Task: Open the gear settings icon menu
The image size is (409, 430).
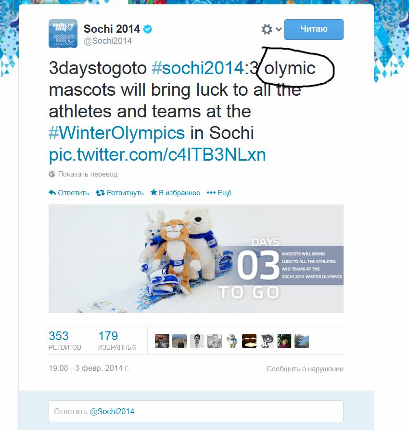Action: [267, 29]
